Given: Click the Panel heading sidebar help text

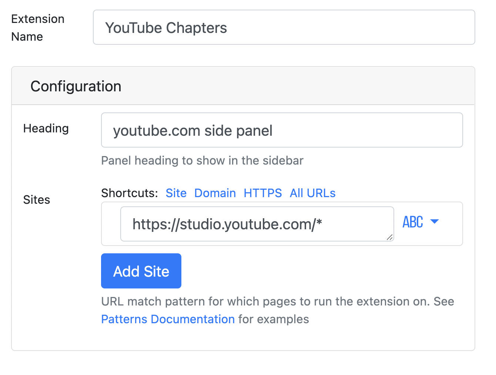Looking at the screenshot, I should pyautogui.click(x=202, y=161).
